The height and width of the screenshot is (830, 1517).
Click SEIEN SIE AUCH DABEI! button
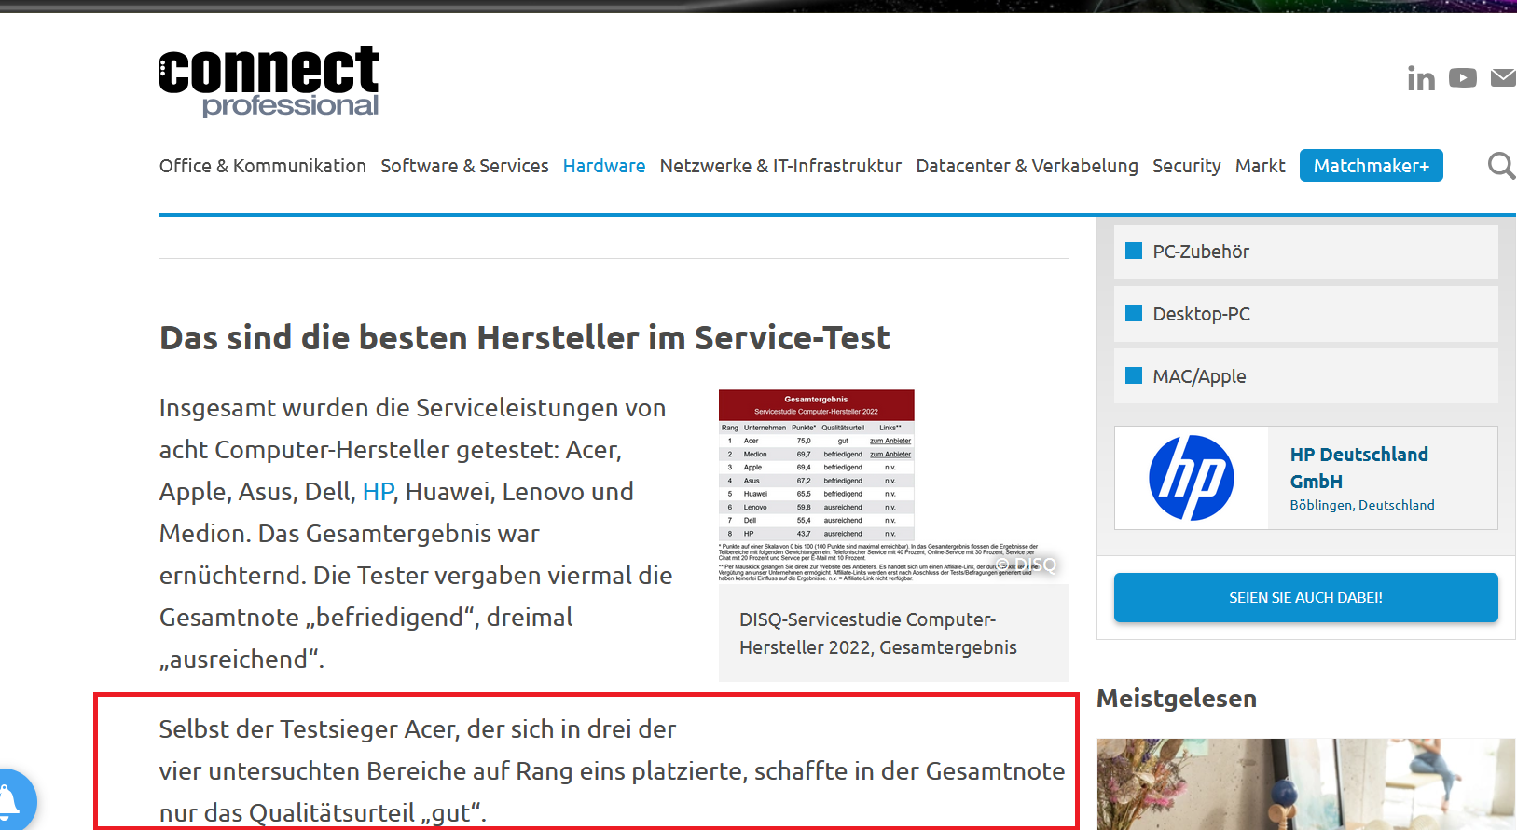click(1305, 597)
